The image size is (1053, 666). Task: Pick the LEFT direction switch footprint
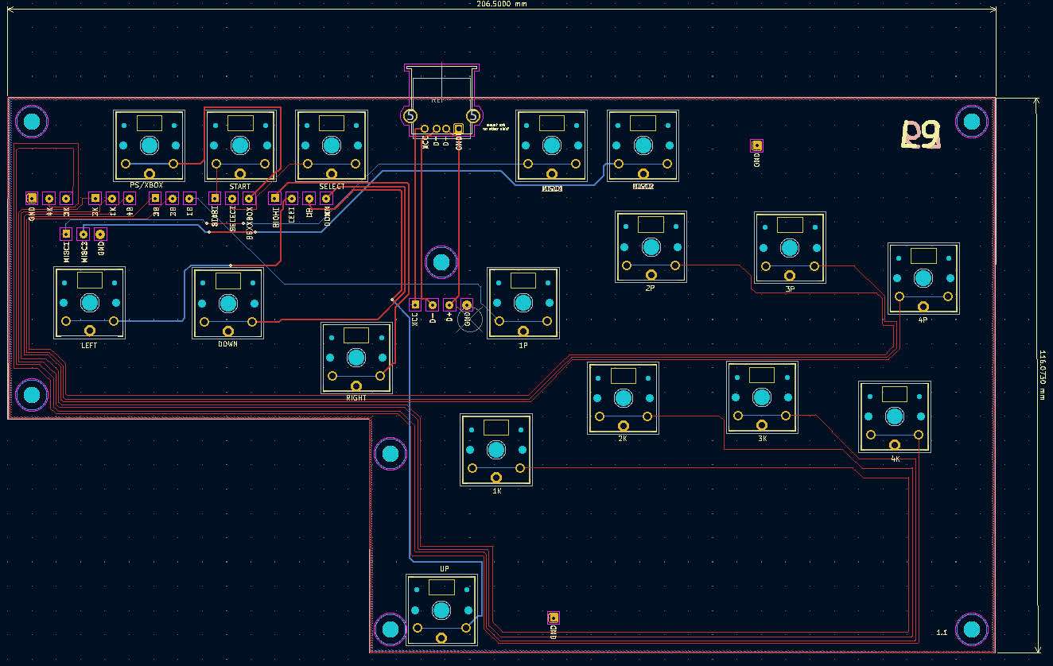click(90, 303)
